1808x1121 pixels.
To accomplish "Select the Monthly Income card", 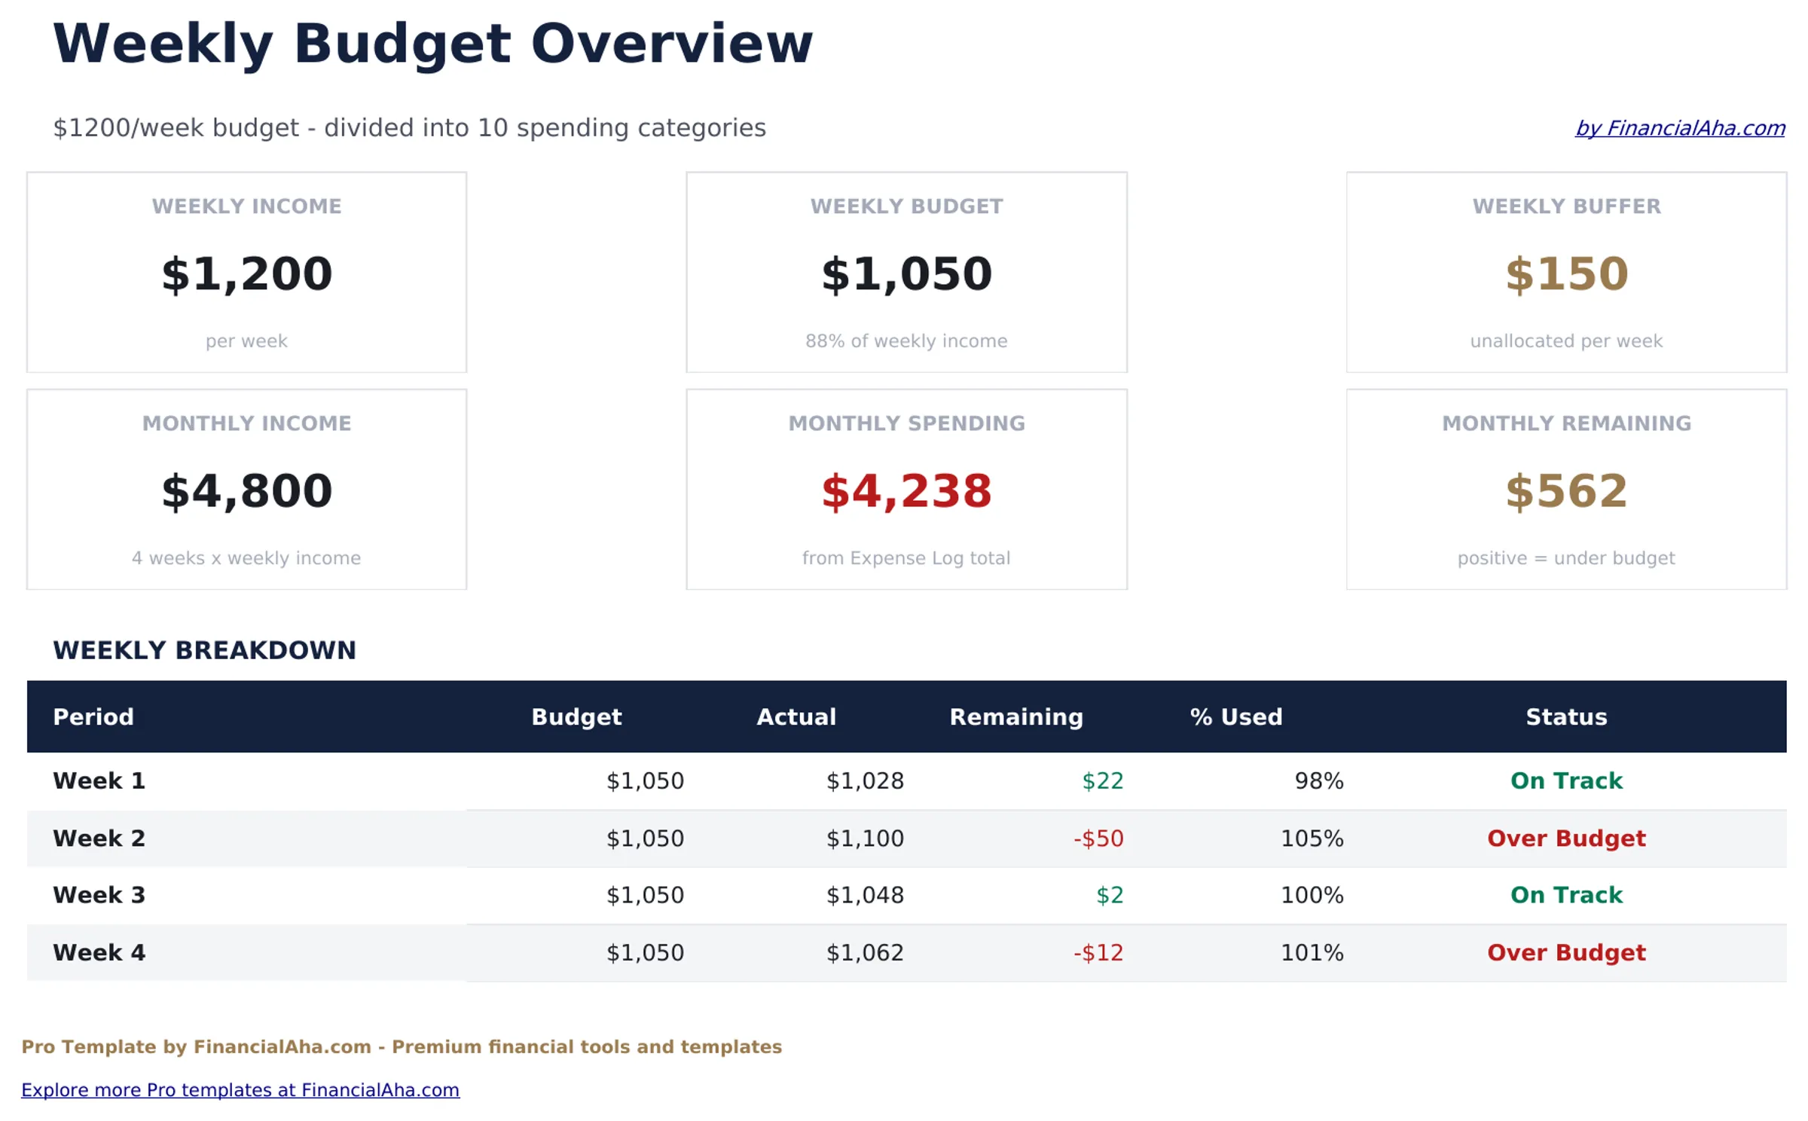I will click(246, 490).
